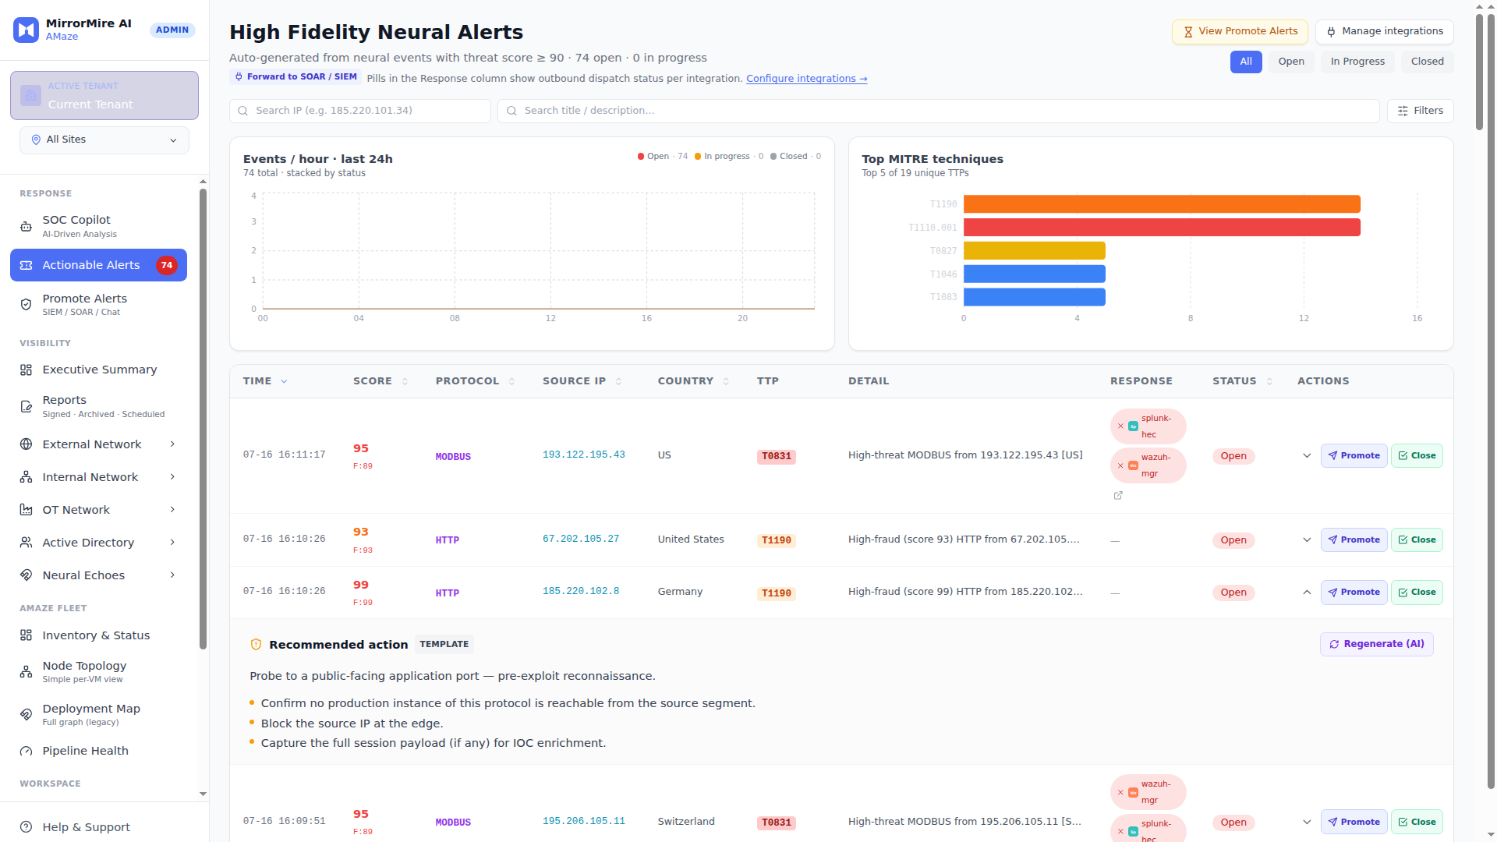Select the All filter tab
Image resolution: width=1497 pixels, height=842 pixels.
(x=1246, y=62)
